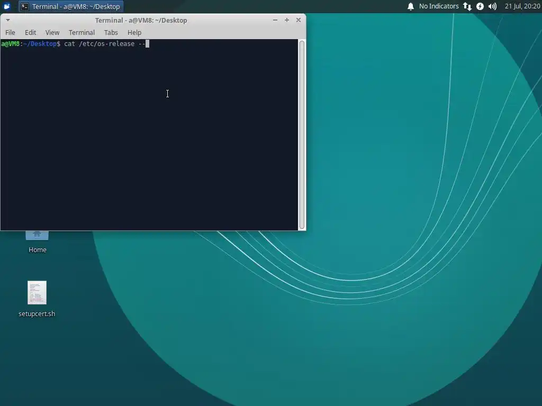Open the Edit menu
Viewport: 542px width, 406px height.
[30, 32]
